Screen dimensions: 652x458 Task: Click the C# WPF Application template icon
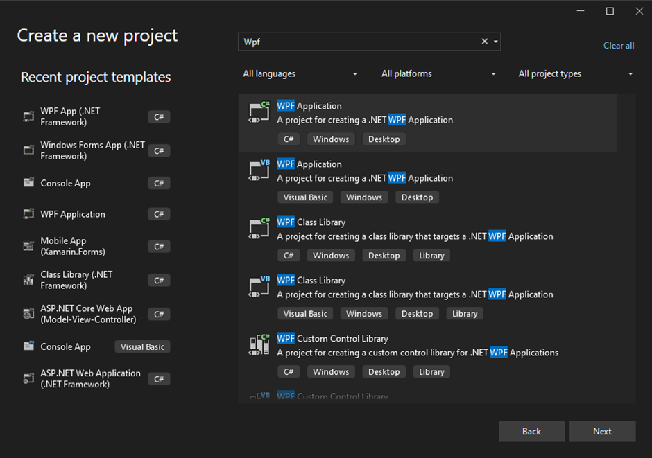pos(259,113)
